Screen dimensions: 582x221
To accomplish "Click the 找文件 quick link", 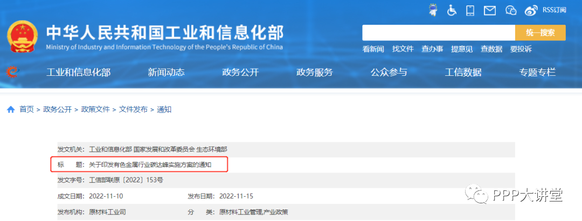I will [x=403, y=49].
